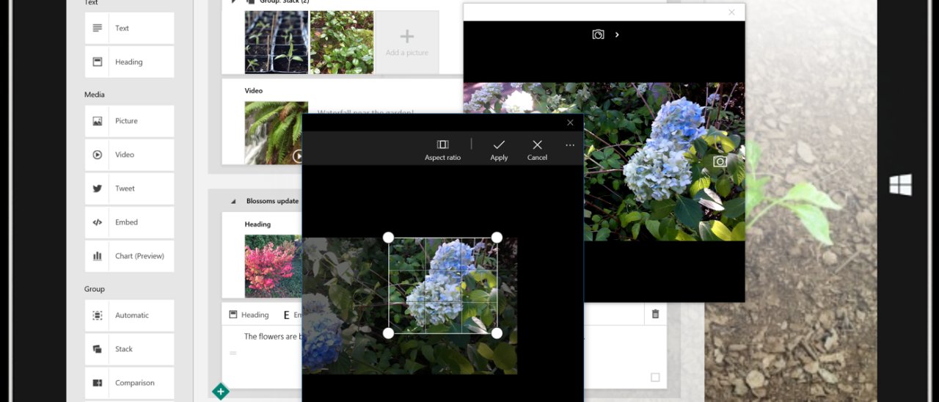The width and height of the screenshot is (939, 402).
Task: Click the 'Media' section header in the sidebar
Action: pyautogui.click(x=95, y=95)
